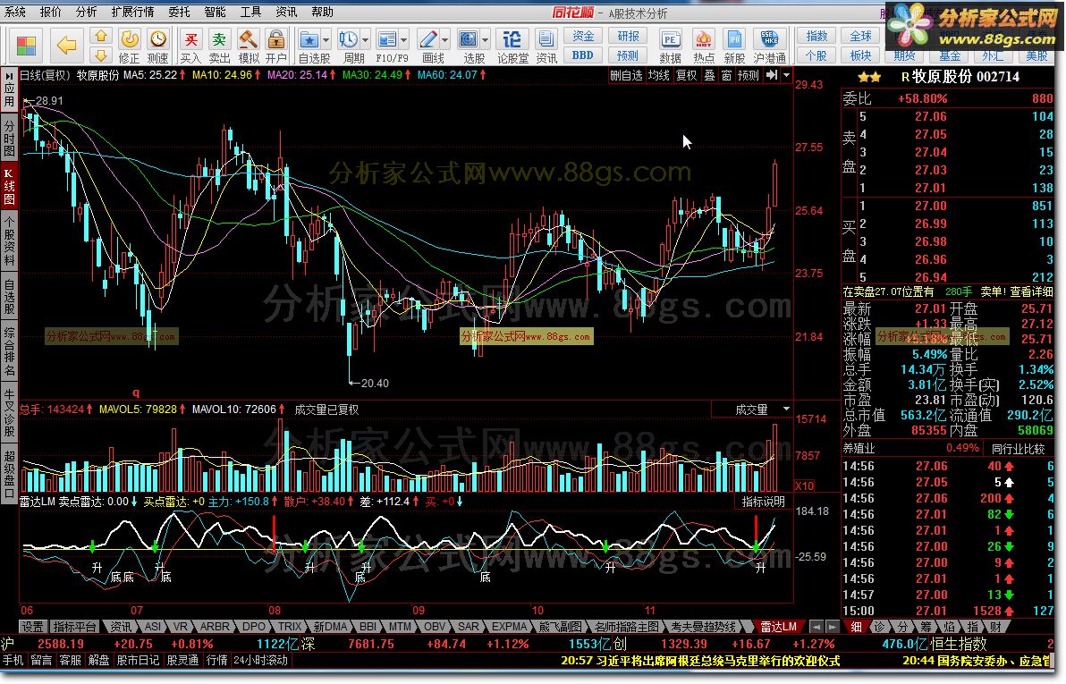This screenshot has height=684, width=1066.
Task: Open the 热点 hot topics icon
Action: click(x=704, y=46)
